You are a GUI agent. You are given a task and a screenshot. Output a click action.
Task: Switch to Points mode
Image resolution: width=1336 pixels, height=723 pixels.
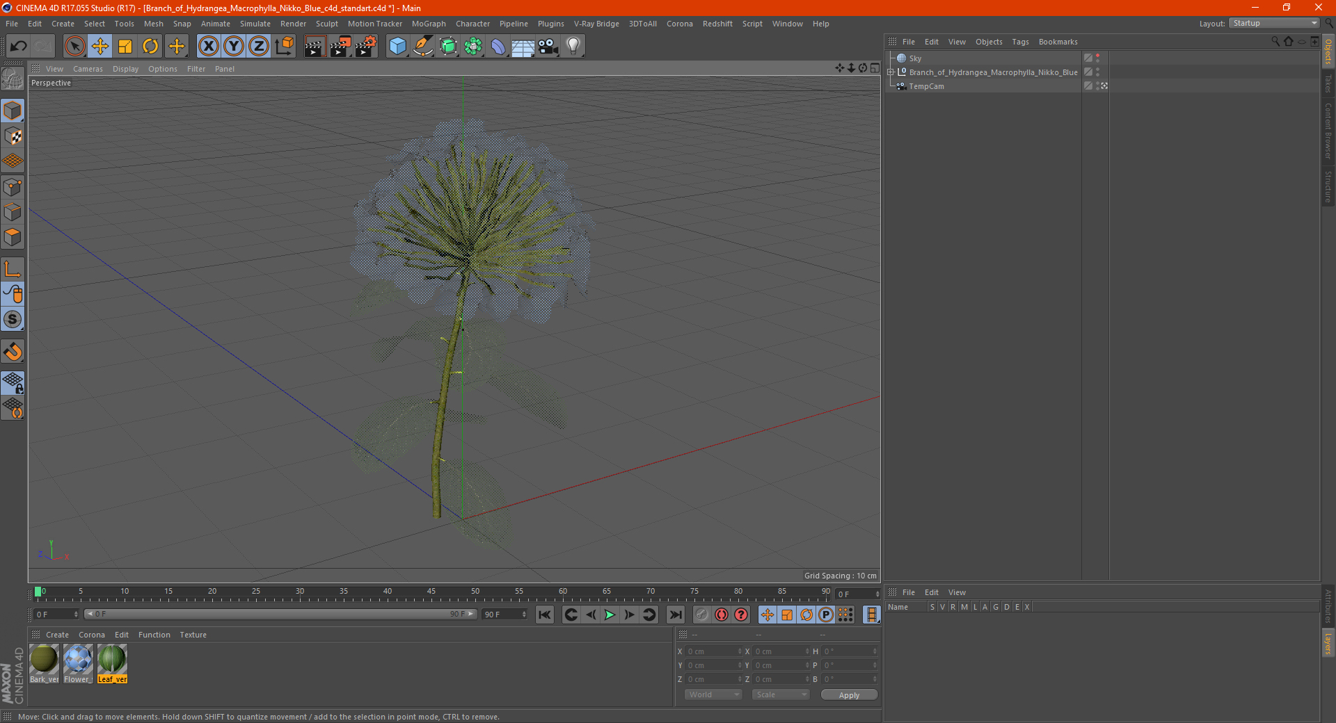click(x=13, y=187)
